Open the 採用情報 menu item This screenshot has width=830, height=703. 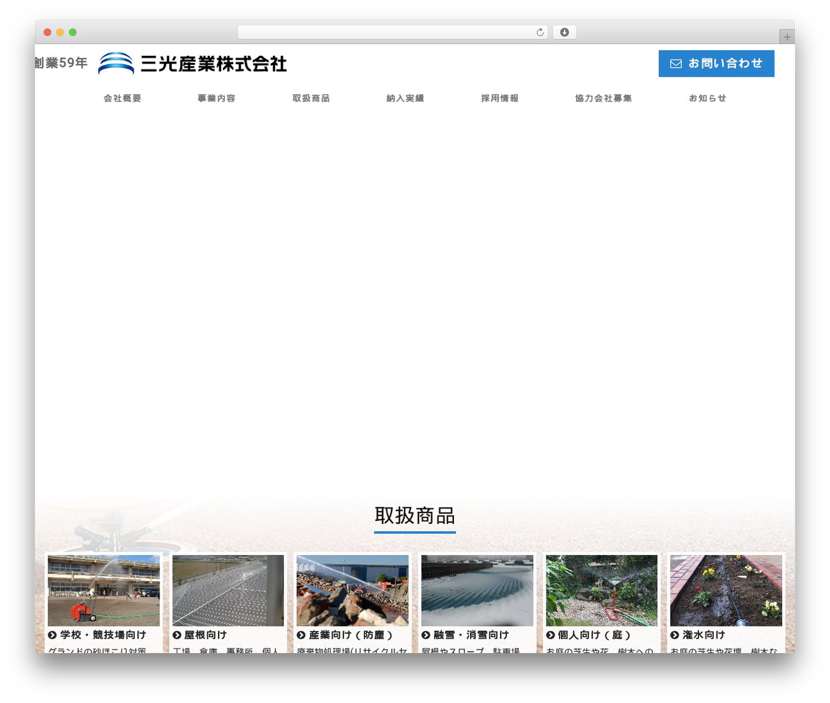pyautogui.click(x=500, y=99)
